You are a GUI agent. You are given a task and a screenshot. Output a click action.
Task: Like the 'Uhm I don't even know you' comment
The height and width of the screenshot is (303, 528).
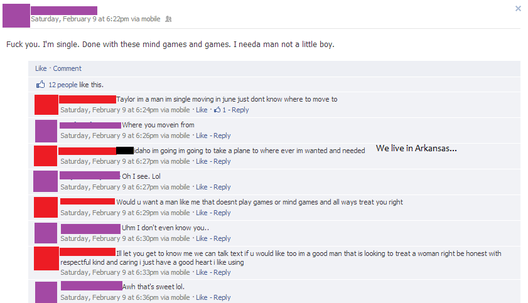[x=202, y=238]
